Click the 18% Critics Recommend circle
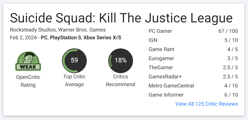This screenshot has height=120, width=248. [x=120, y=61]
